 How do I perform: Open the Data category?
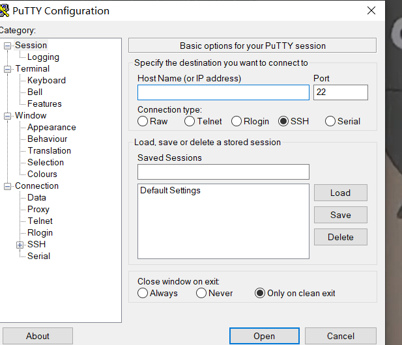tap(36, 197)
